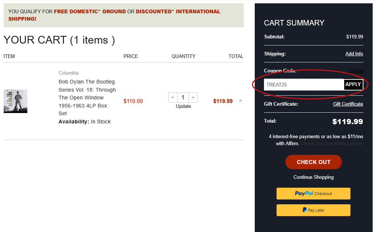Click the quantity up arrow
376x232 pixels.
pyautogui.click(x=192, y=97)
